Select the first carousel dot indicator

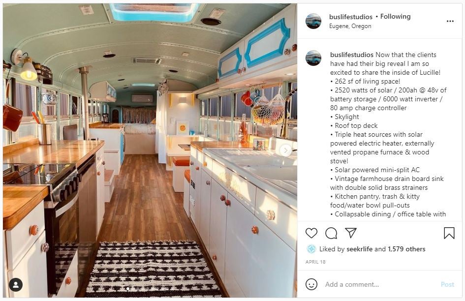point(128,289)
